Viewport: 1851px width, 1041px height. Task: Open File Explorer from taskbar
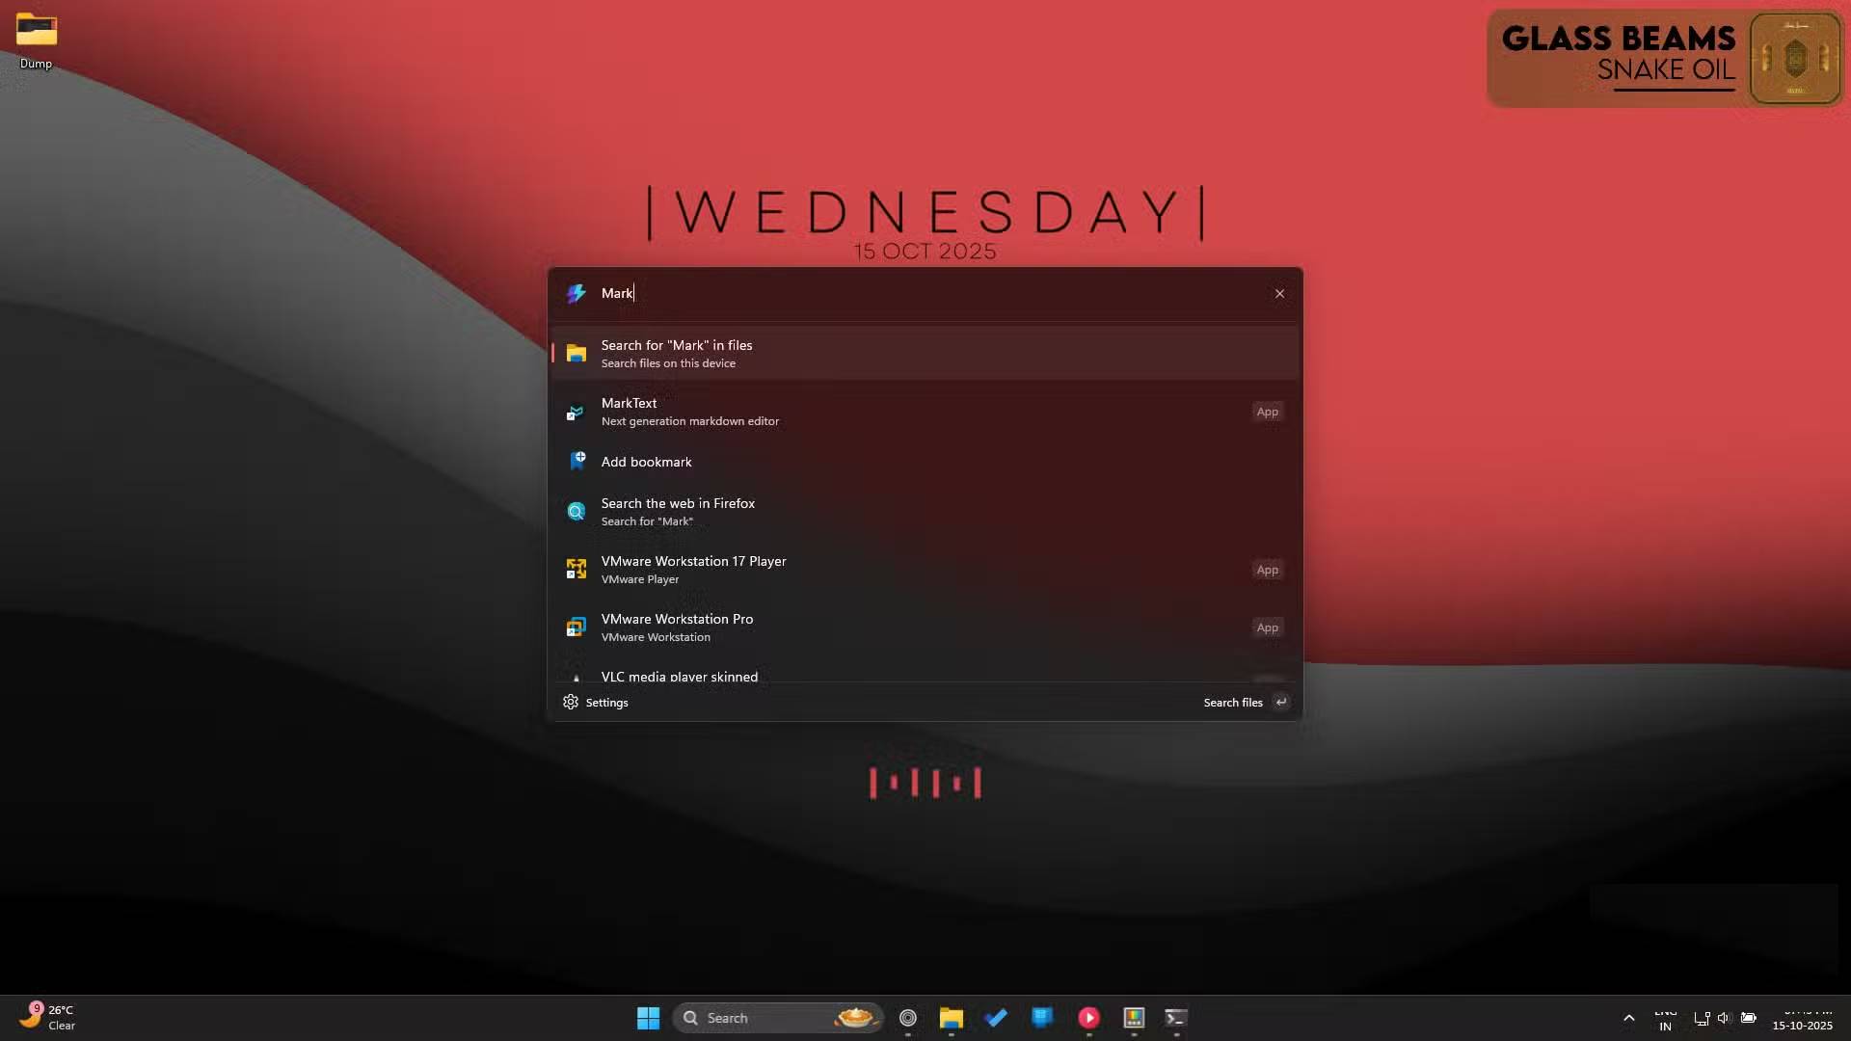(951, 1018)
